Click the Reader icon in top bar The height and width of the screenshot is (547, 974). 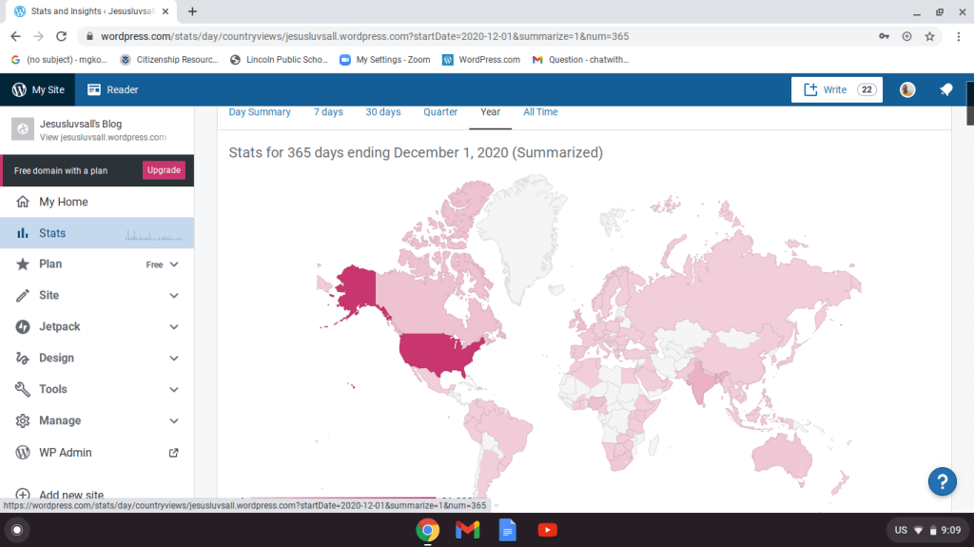coord(95,89)
